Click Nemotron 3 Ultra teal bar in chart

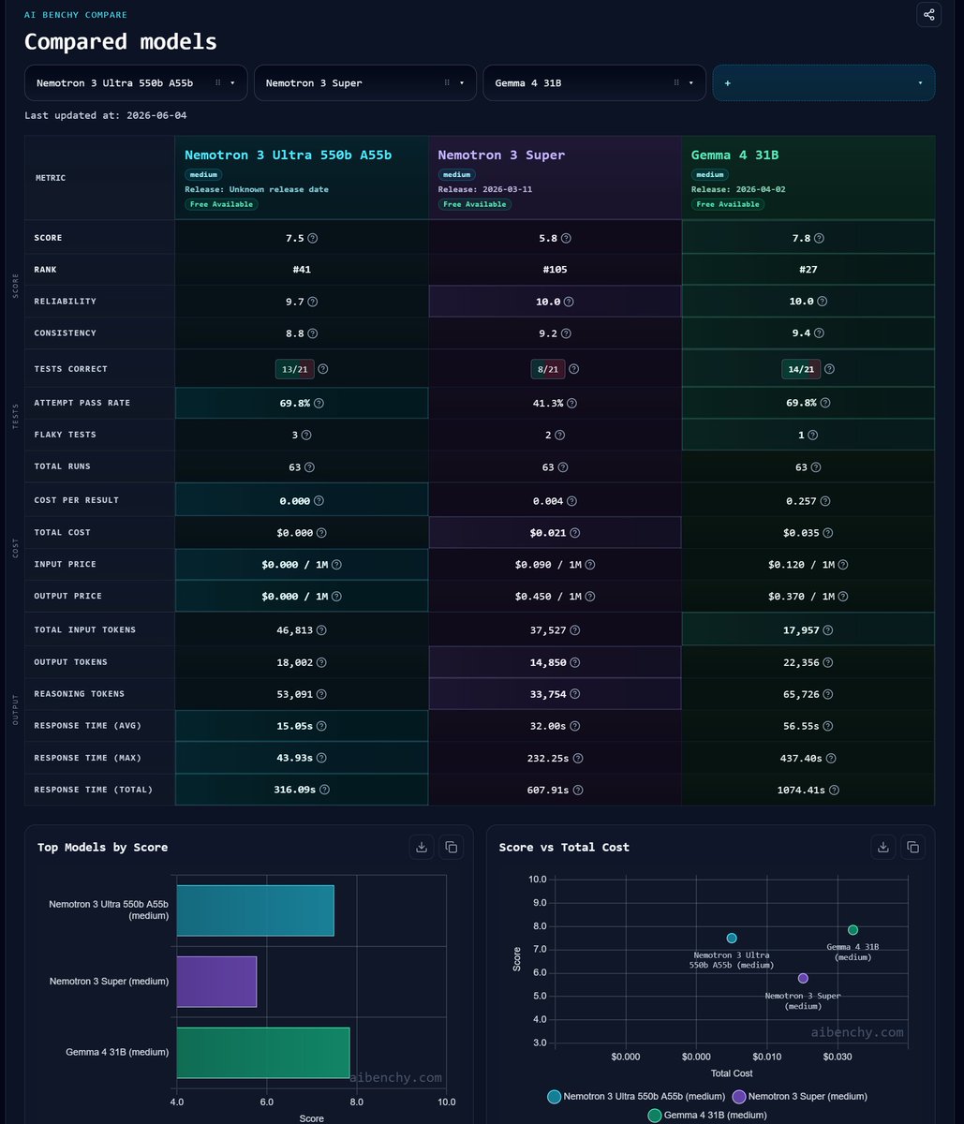[x=255, y=910]
